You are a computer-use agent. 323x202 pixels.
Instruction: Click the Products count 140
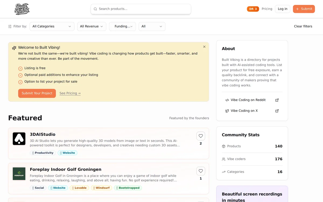pyautogui.click(x=279, y=146)
